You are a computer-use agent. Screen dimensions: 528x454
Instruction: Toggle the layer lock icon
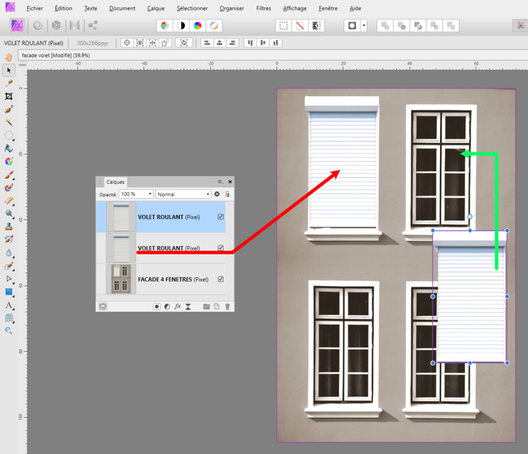[x=227, y=194]
